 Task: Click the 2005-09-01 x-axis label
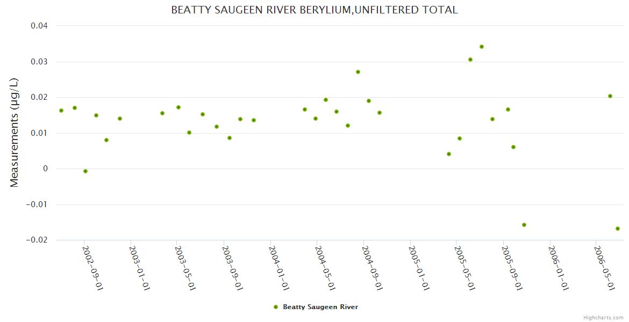click(511, 267)
